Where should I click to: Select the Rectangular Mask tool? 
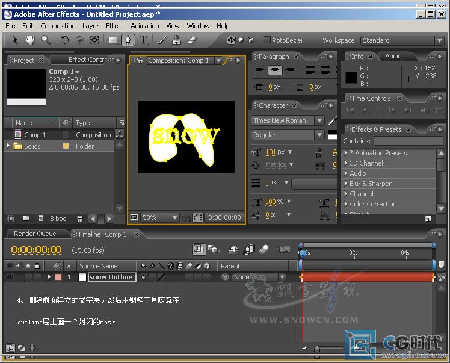[113, 40]
